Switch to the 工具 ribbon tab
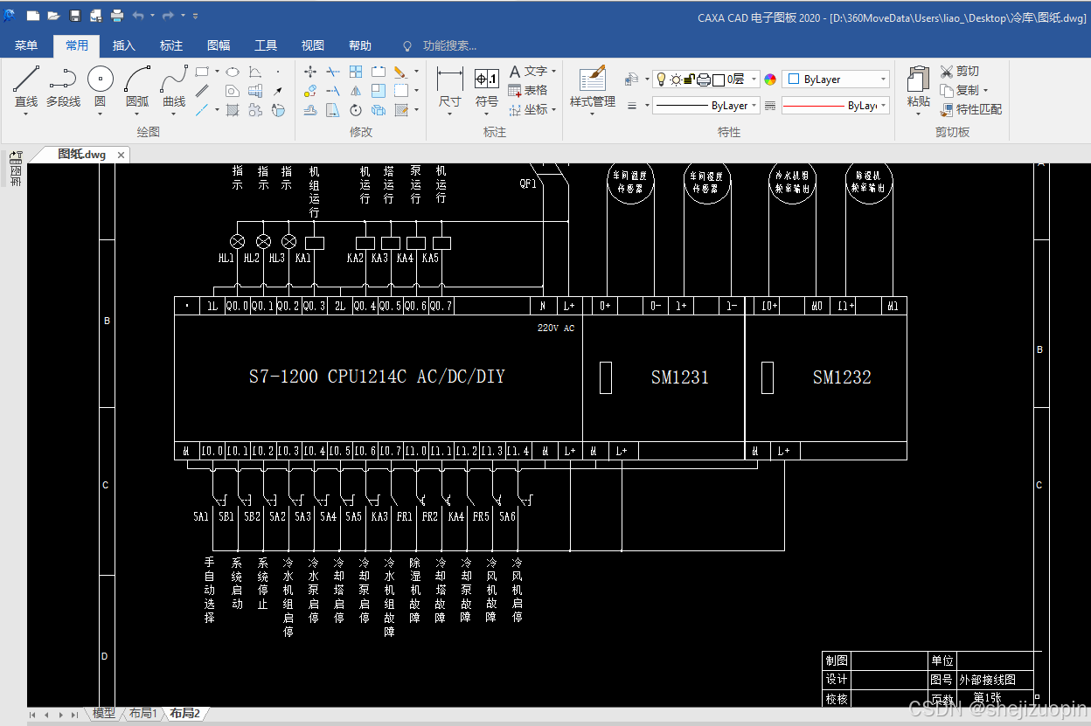 tap(266, 45)
